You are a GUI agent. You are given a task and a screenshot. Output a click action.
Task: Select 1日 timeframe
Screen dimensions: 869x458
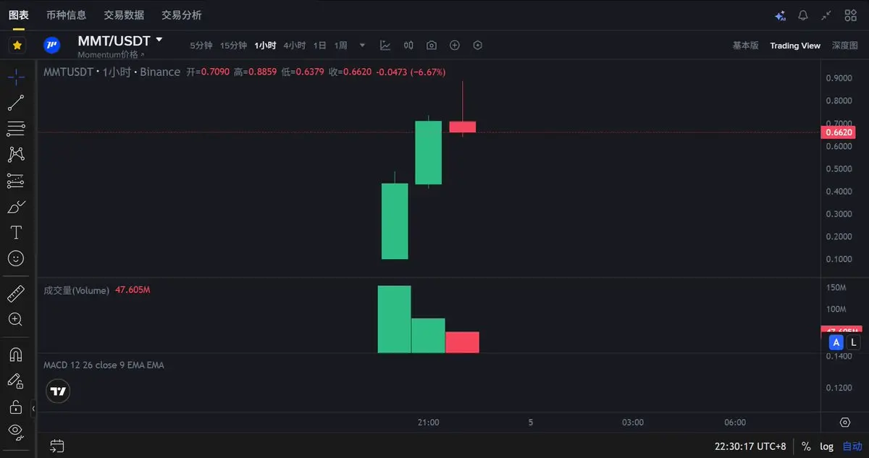[320, 46]
